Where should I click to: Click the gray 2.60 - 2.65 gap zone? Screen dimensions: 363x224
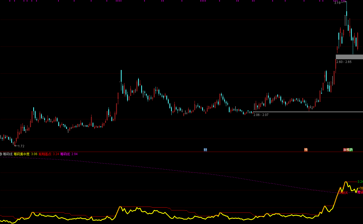tap(349, 57)
